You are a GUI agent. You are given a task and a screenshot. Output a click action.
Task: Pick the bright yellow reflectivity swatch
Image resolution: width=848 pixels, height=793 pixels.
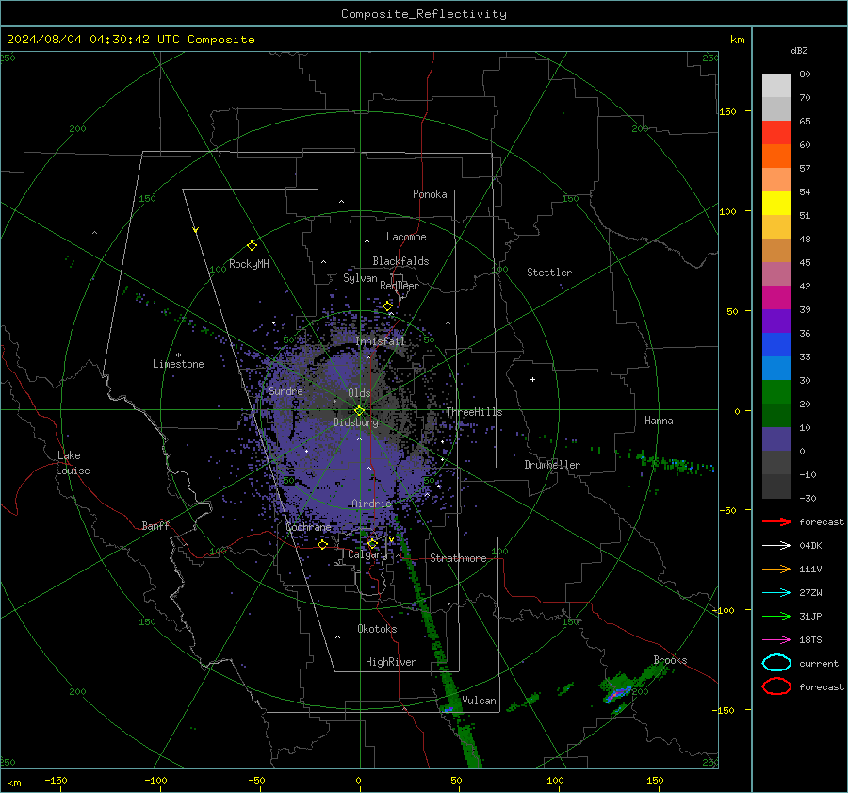(x=776, y=203)
